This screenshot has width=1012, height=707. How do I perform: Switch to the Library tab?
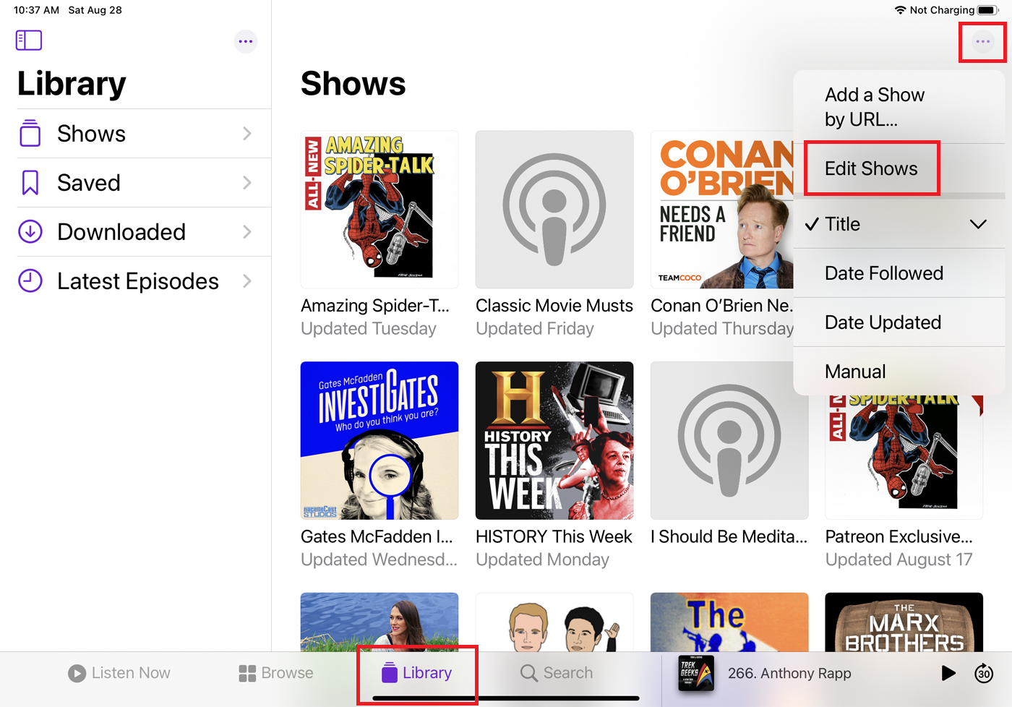(x=417, y=673)
